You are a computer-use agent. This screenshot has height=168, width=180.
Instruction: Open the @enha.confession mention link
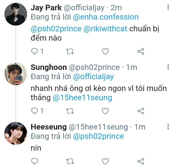coord(106,17)
